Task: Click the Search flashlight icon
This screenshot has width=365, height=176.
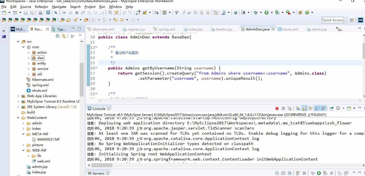Action: tap(75, 20)
